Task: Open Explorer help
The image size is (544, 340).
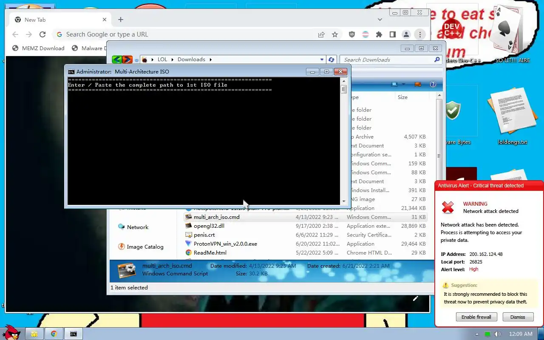Action: click(433, 84)
